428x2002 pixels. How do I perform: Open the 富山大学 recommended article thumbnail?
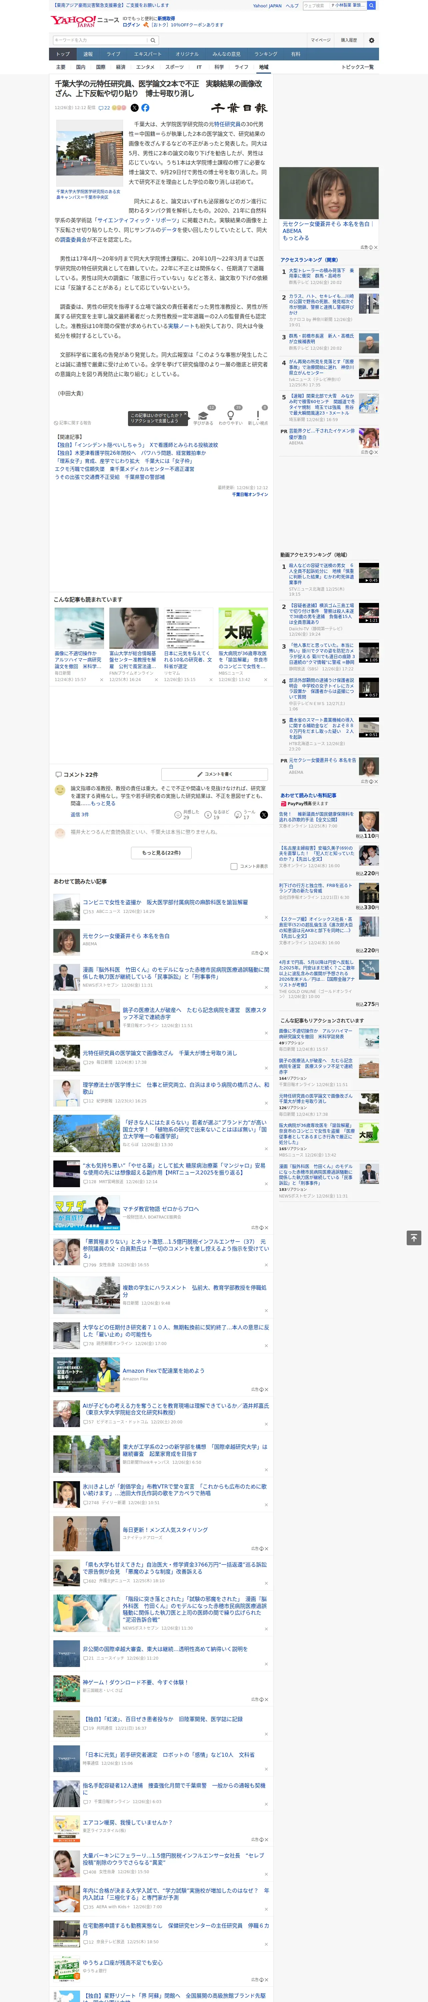[134, 628]
